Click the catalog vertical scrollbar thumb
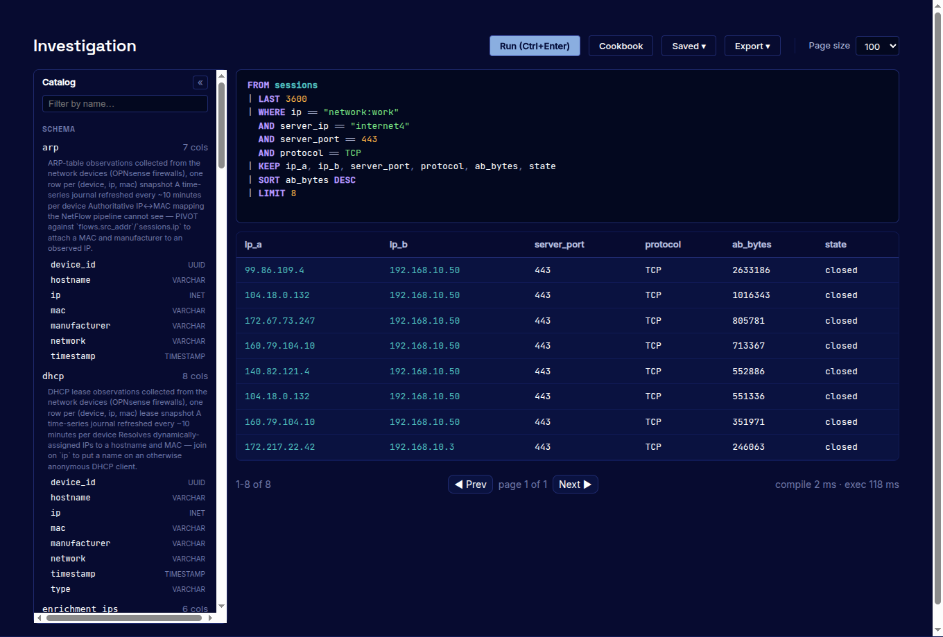This screenshot has height=637, width=943. click(222, 125)
